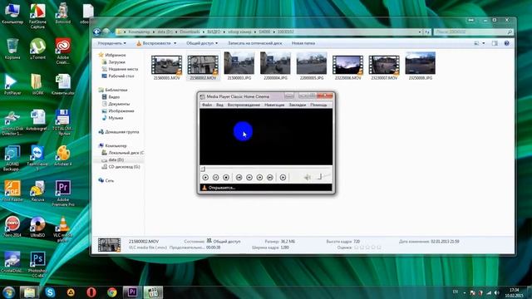Toggle the preview pane in Explorer
532x299 pixels.
tap(495, 43)
